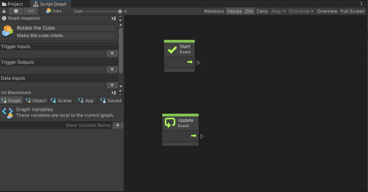Toggle the Graph Inspector info button
The width and height of the screenshot is (368, 192).
point(16,11)
